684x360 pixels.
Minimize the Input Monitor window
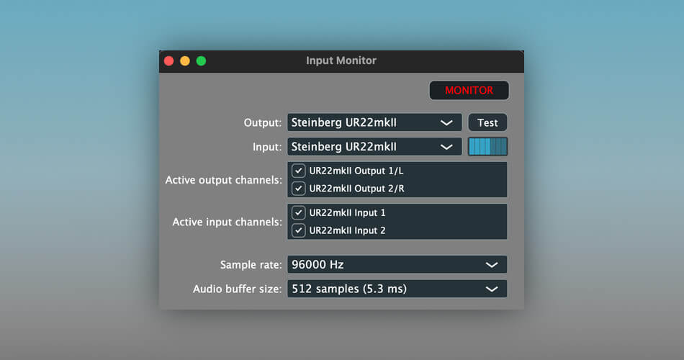point(185,60)
